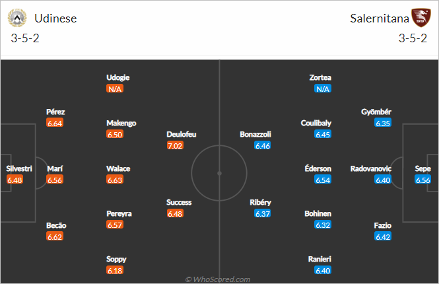The height and width of the screenshot is (284, 439).
Task: Click Soppy's 6.18 rating badge
Action: [x=115, y=270]
